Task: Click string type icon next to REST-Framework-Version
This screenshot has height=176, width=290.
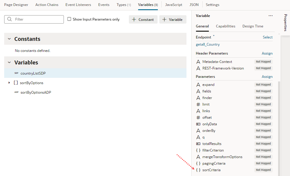Action: click(x=198, y=68)
